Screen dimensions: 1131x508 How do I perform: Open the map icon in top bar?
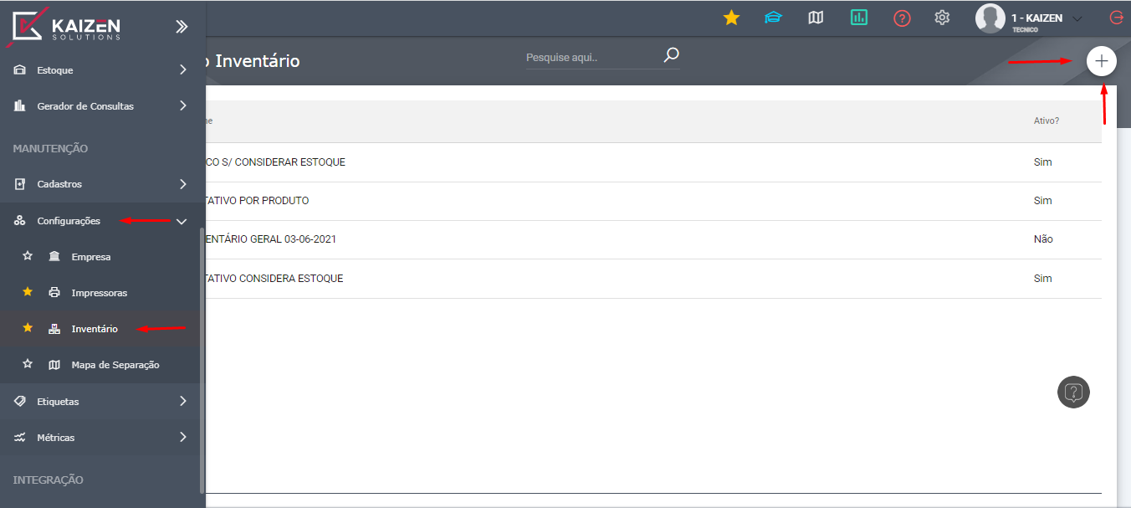click(x=816, y=18)
